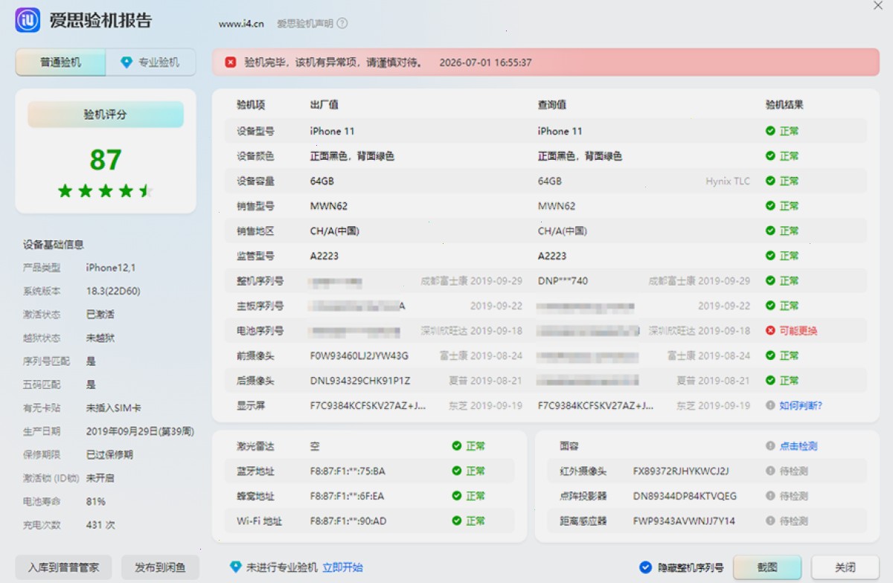The width and height of the screenshot is (893, 583).
Task: Switch to the 专业验机 tab
Action: [x=151, y=62]
